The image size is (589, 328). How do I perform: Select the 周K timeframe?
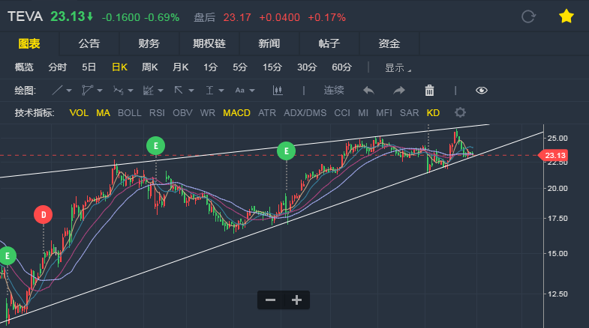150,67
